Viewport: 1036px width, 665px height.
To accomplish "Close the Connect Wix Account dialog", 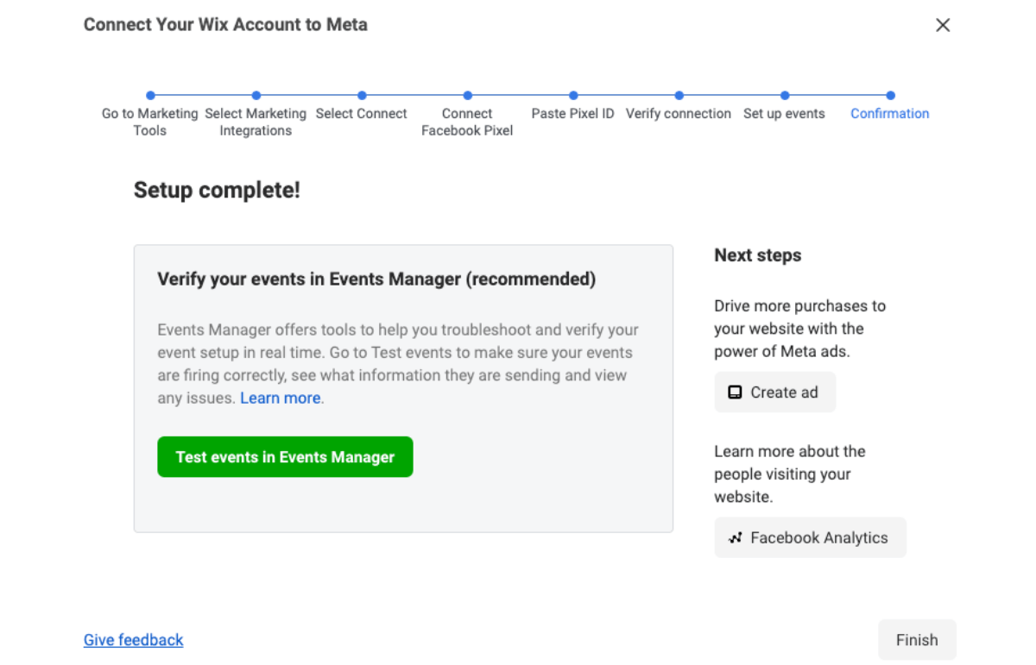I will (943, 25).
